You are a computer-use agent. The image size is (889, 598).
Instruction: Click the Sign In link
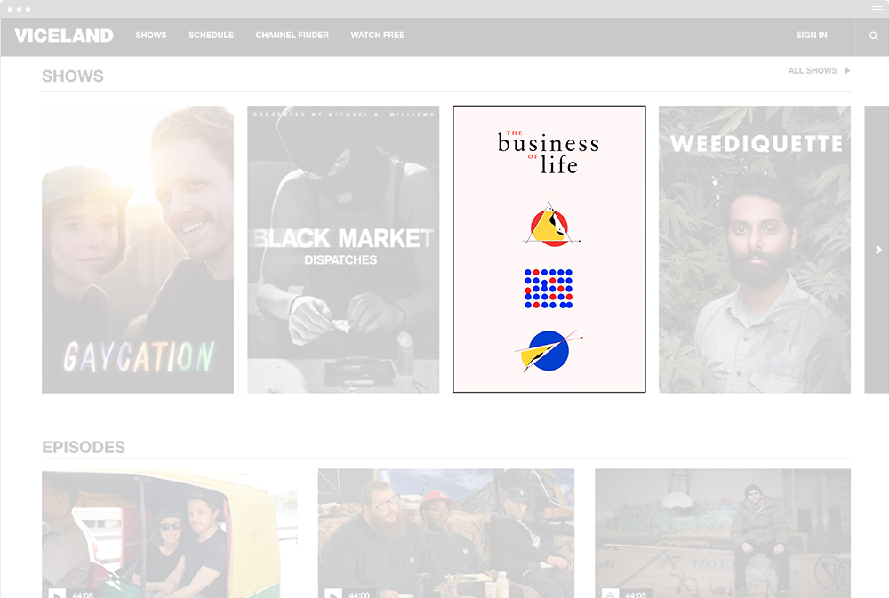(812, 36)
